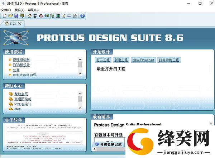Click the Close Project toolbar icon

click(x=22, y=16)
